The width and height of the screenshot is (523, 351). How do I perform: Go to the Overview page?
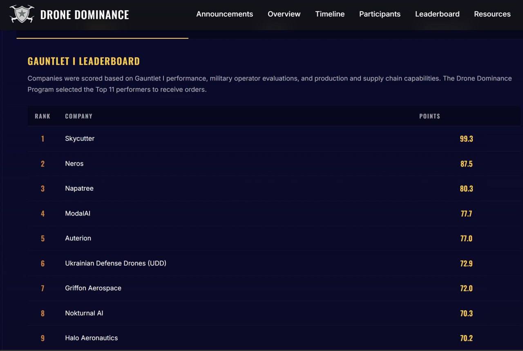[x=284, y=14]
